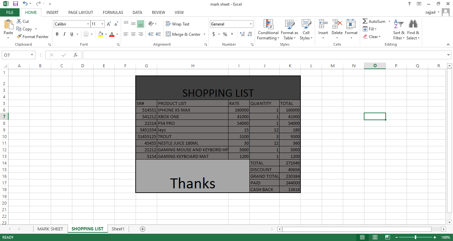Select Page Break Preview in status bar

(387, 237)
